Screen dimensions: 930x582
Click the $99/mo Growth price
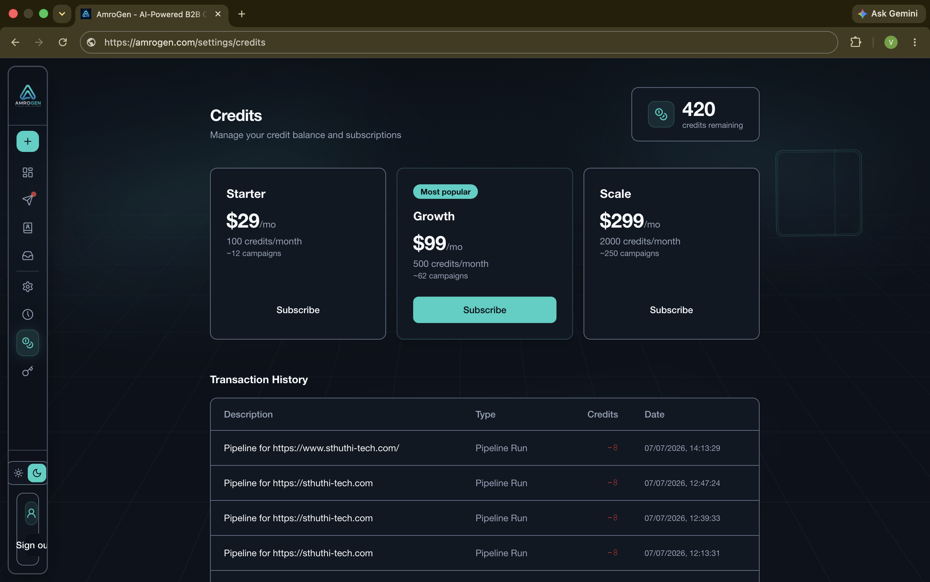438,243
